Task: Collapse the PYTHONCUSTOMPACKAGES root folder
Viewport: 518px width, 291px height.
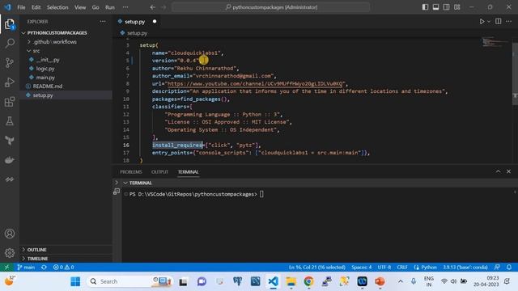Action: click(57, 33)
